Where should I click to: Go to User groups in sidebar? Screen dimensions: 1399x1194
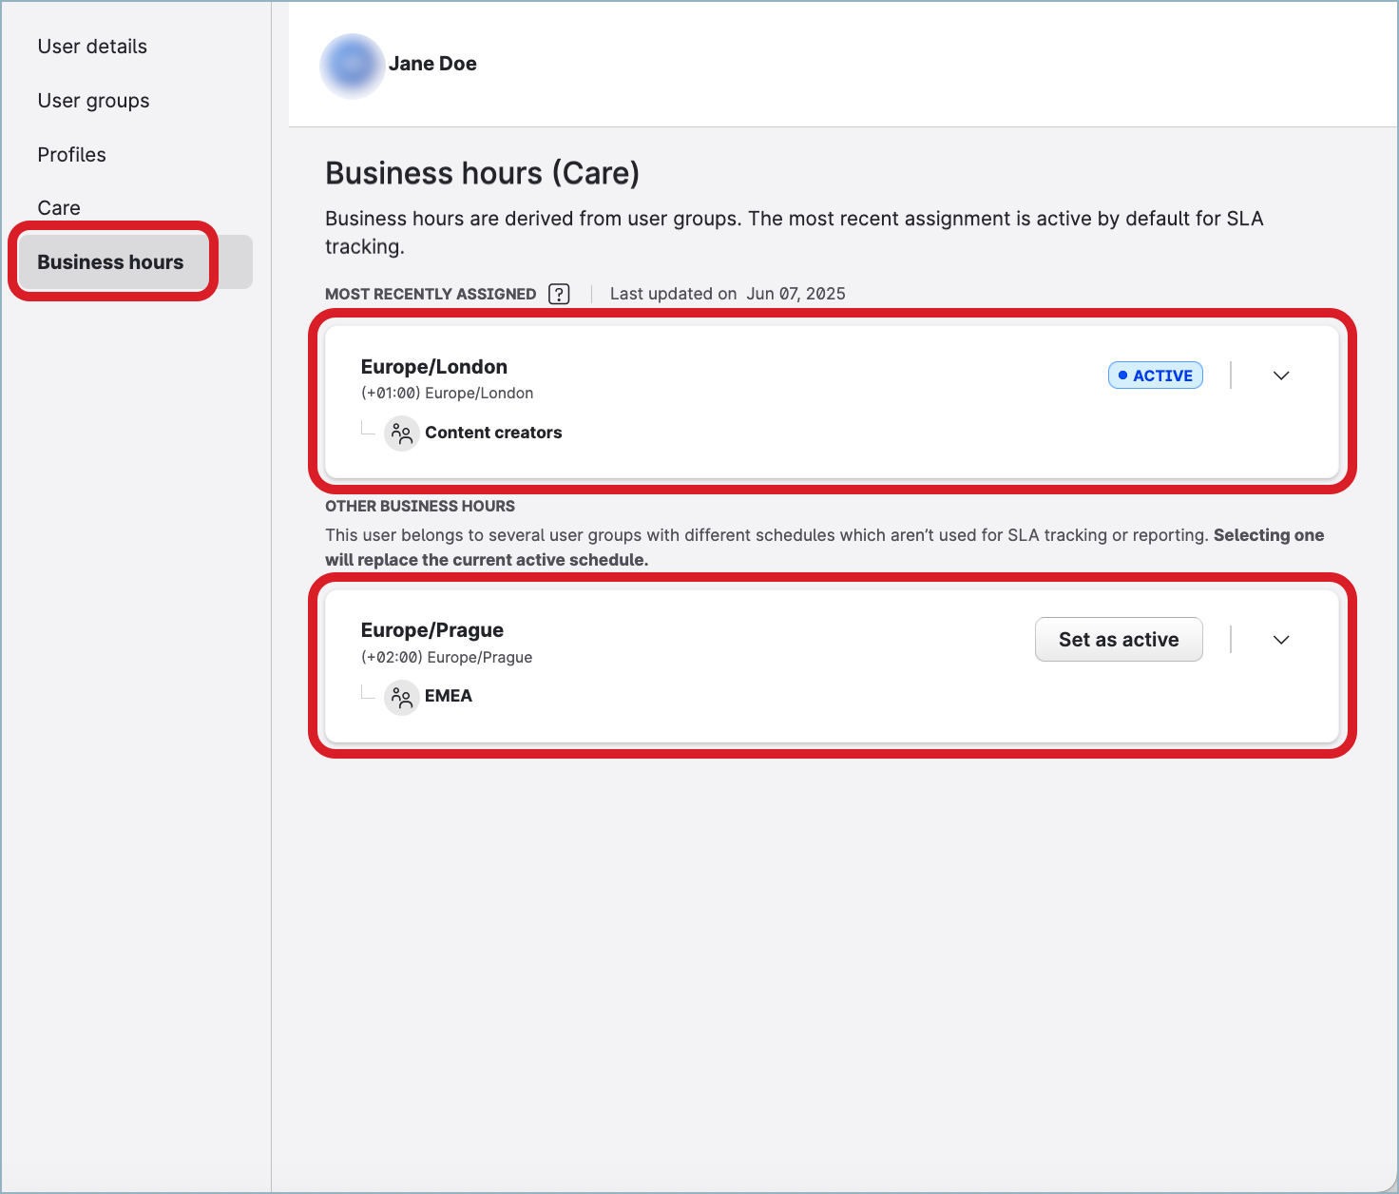[93, 101]
